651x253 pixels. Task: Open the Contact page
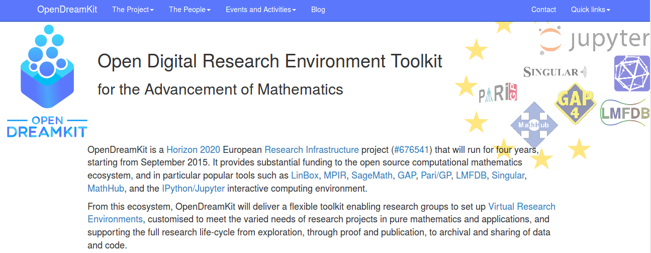point(543,10)
